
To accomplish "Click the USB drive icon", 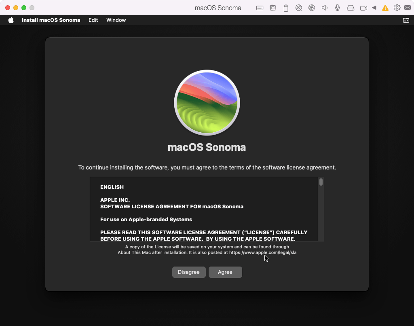I will click(286, 8).
